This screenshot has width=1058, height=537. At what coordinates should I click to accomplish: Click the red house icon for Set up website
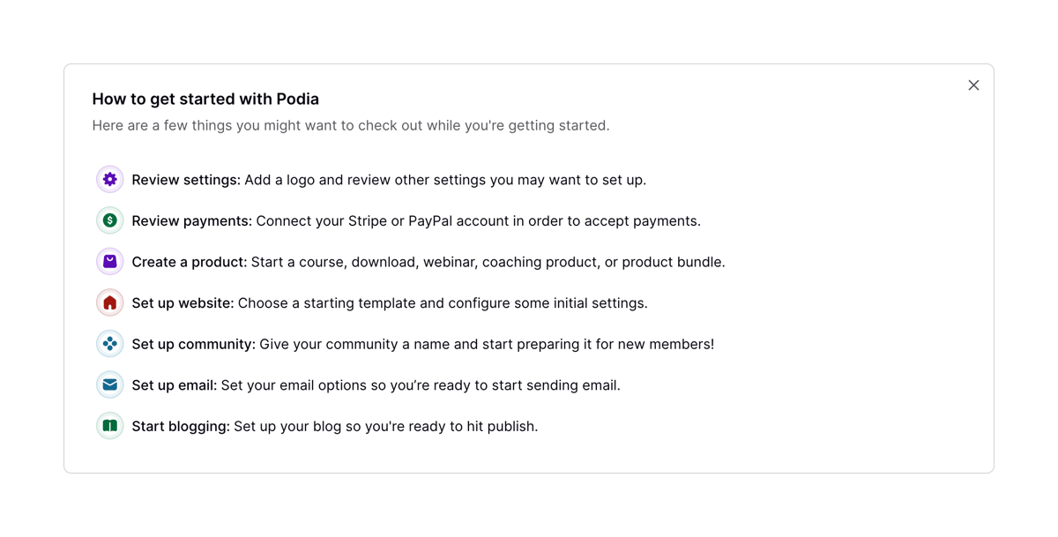[108, 302]
